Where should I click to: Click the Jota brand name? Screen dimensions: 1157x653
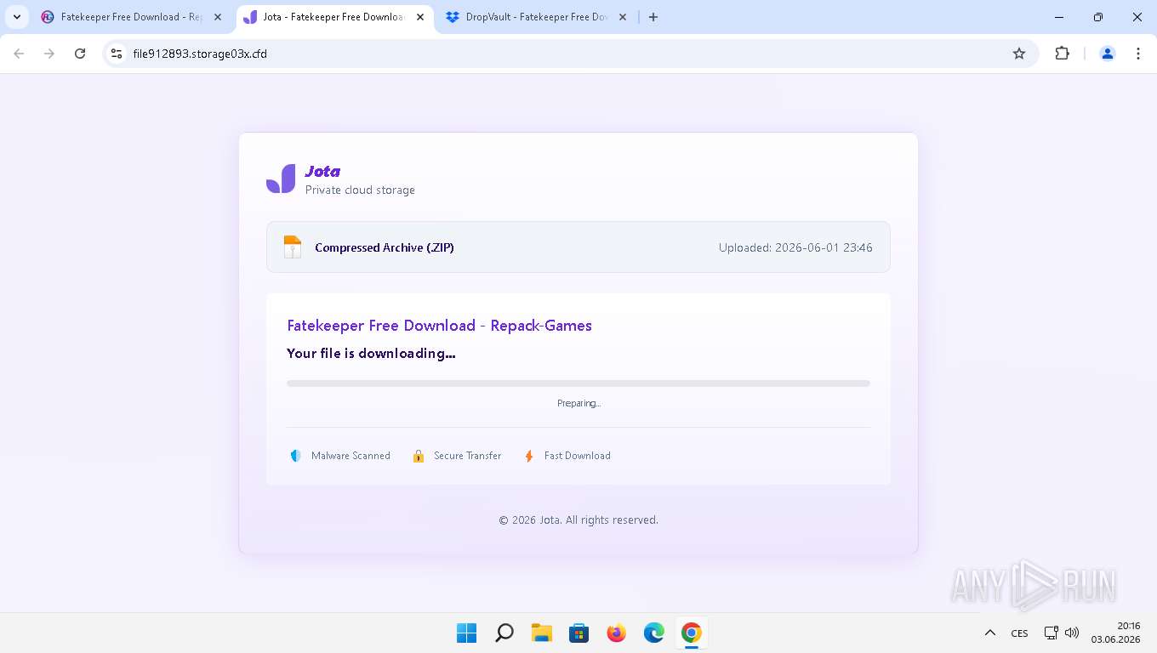[322, 172]
